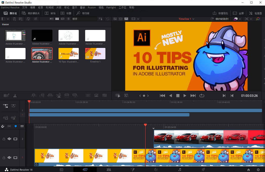This screenshot has height=172, width=265.
Task: Select the Timeline 1 thumbnail in media pool
Action: [x=95, y=54]
